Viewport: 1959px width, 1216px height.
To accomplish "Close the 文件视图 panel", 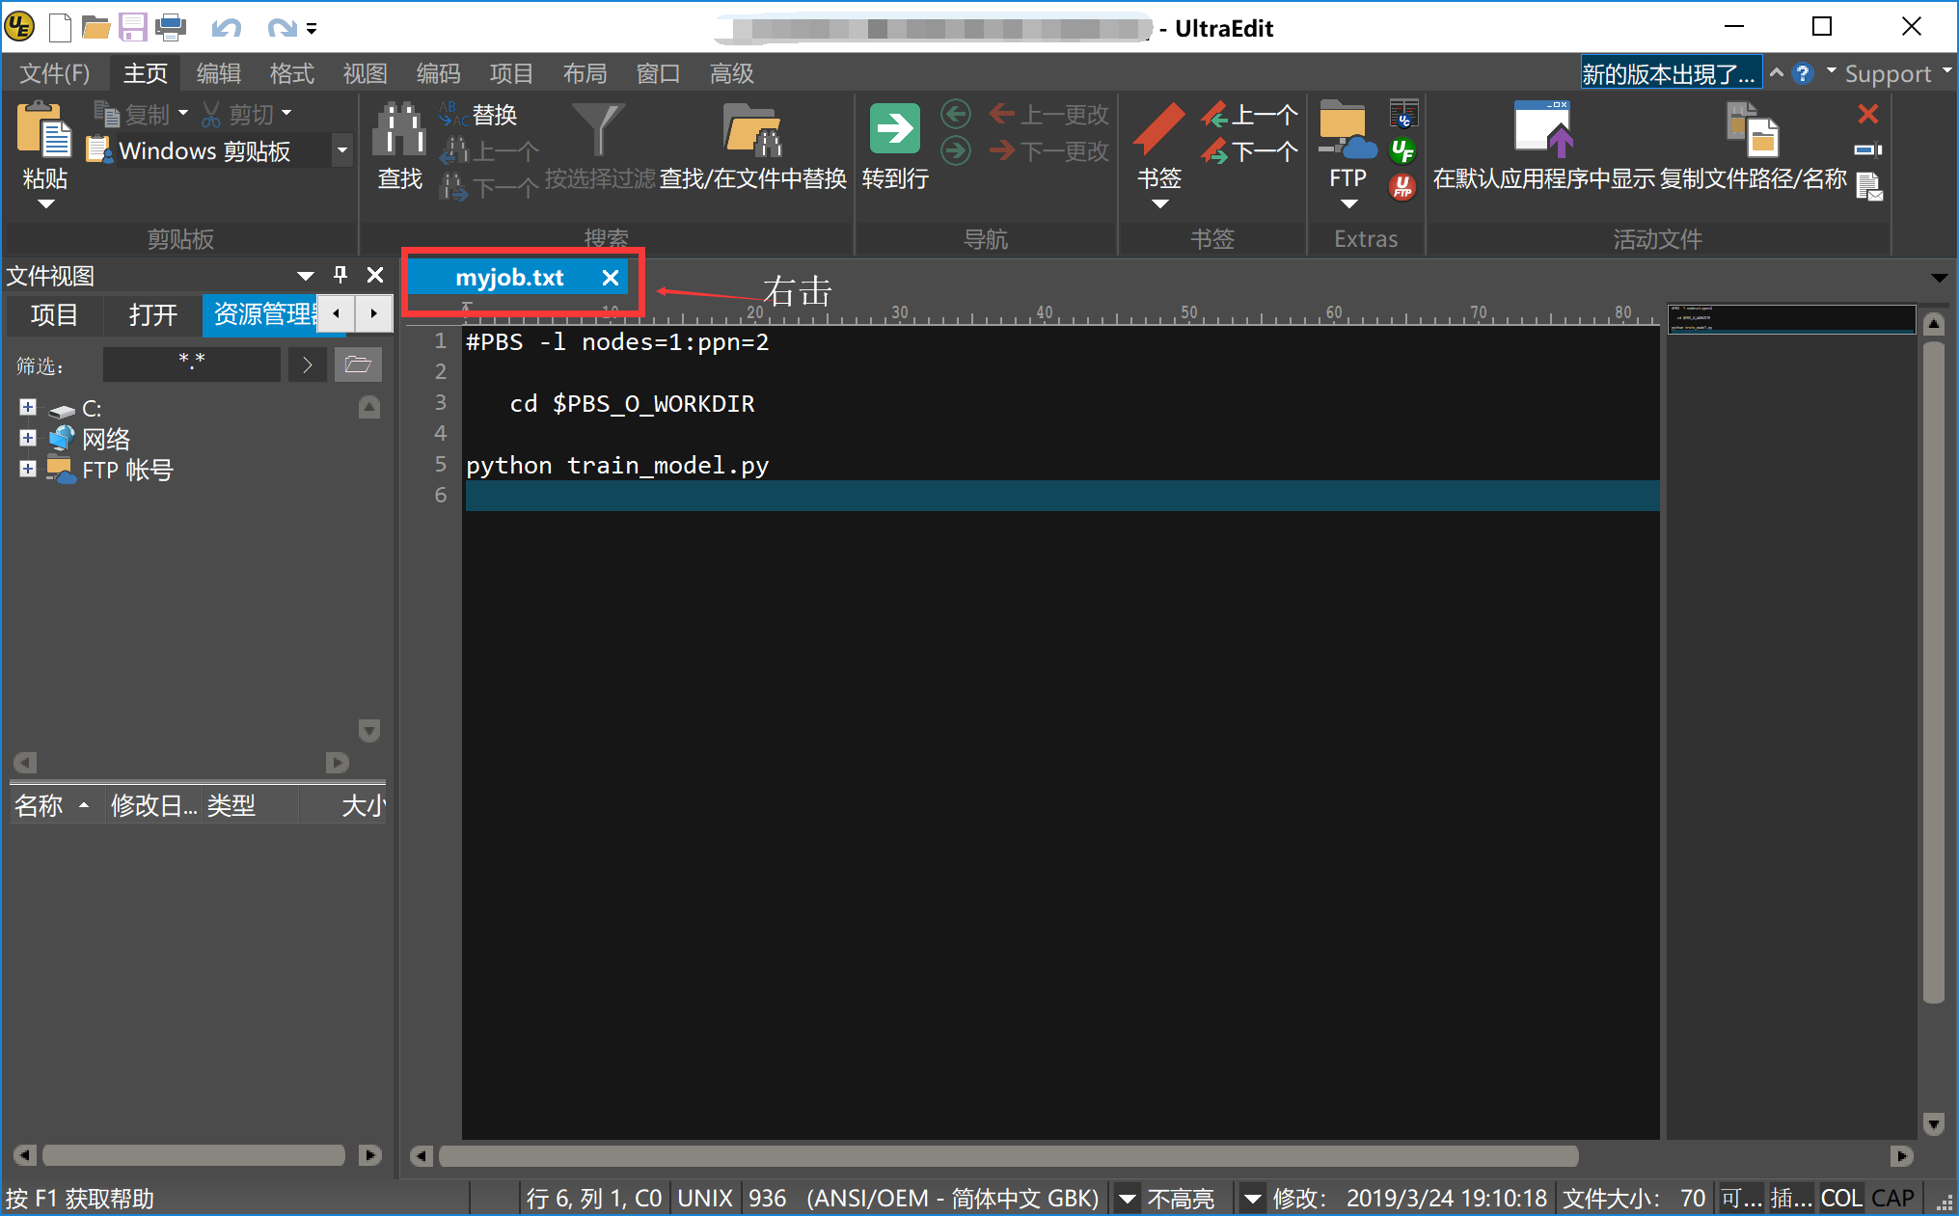I will pyautogui.click(x=375, y=276).
